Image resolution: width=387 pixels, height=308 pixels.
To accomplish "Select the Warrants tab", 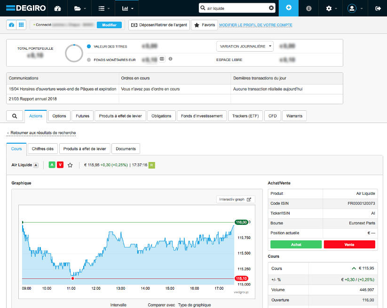I will point(294,116).
